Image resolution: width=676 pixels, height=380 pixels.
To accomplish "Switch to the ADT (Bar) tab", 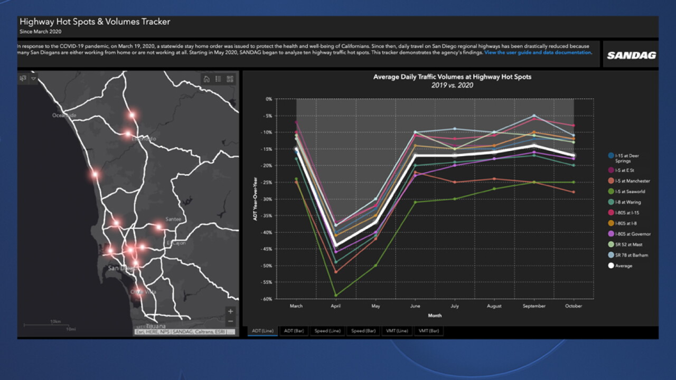I will tap(293, 331).
